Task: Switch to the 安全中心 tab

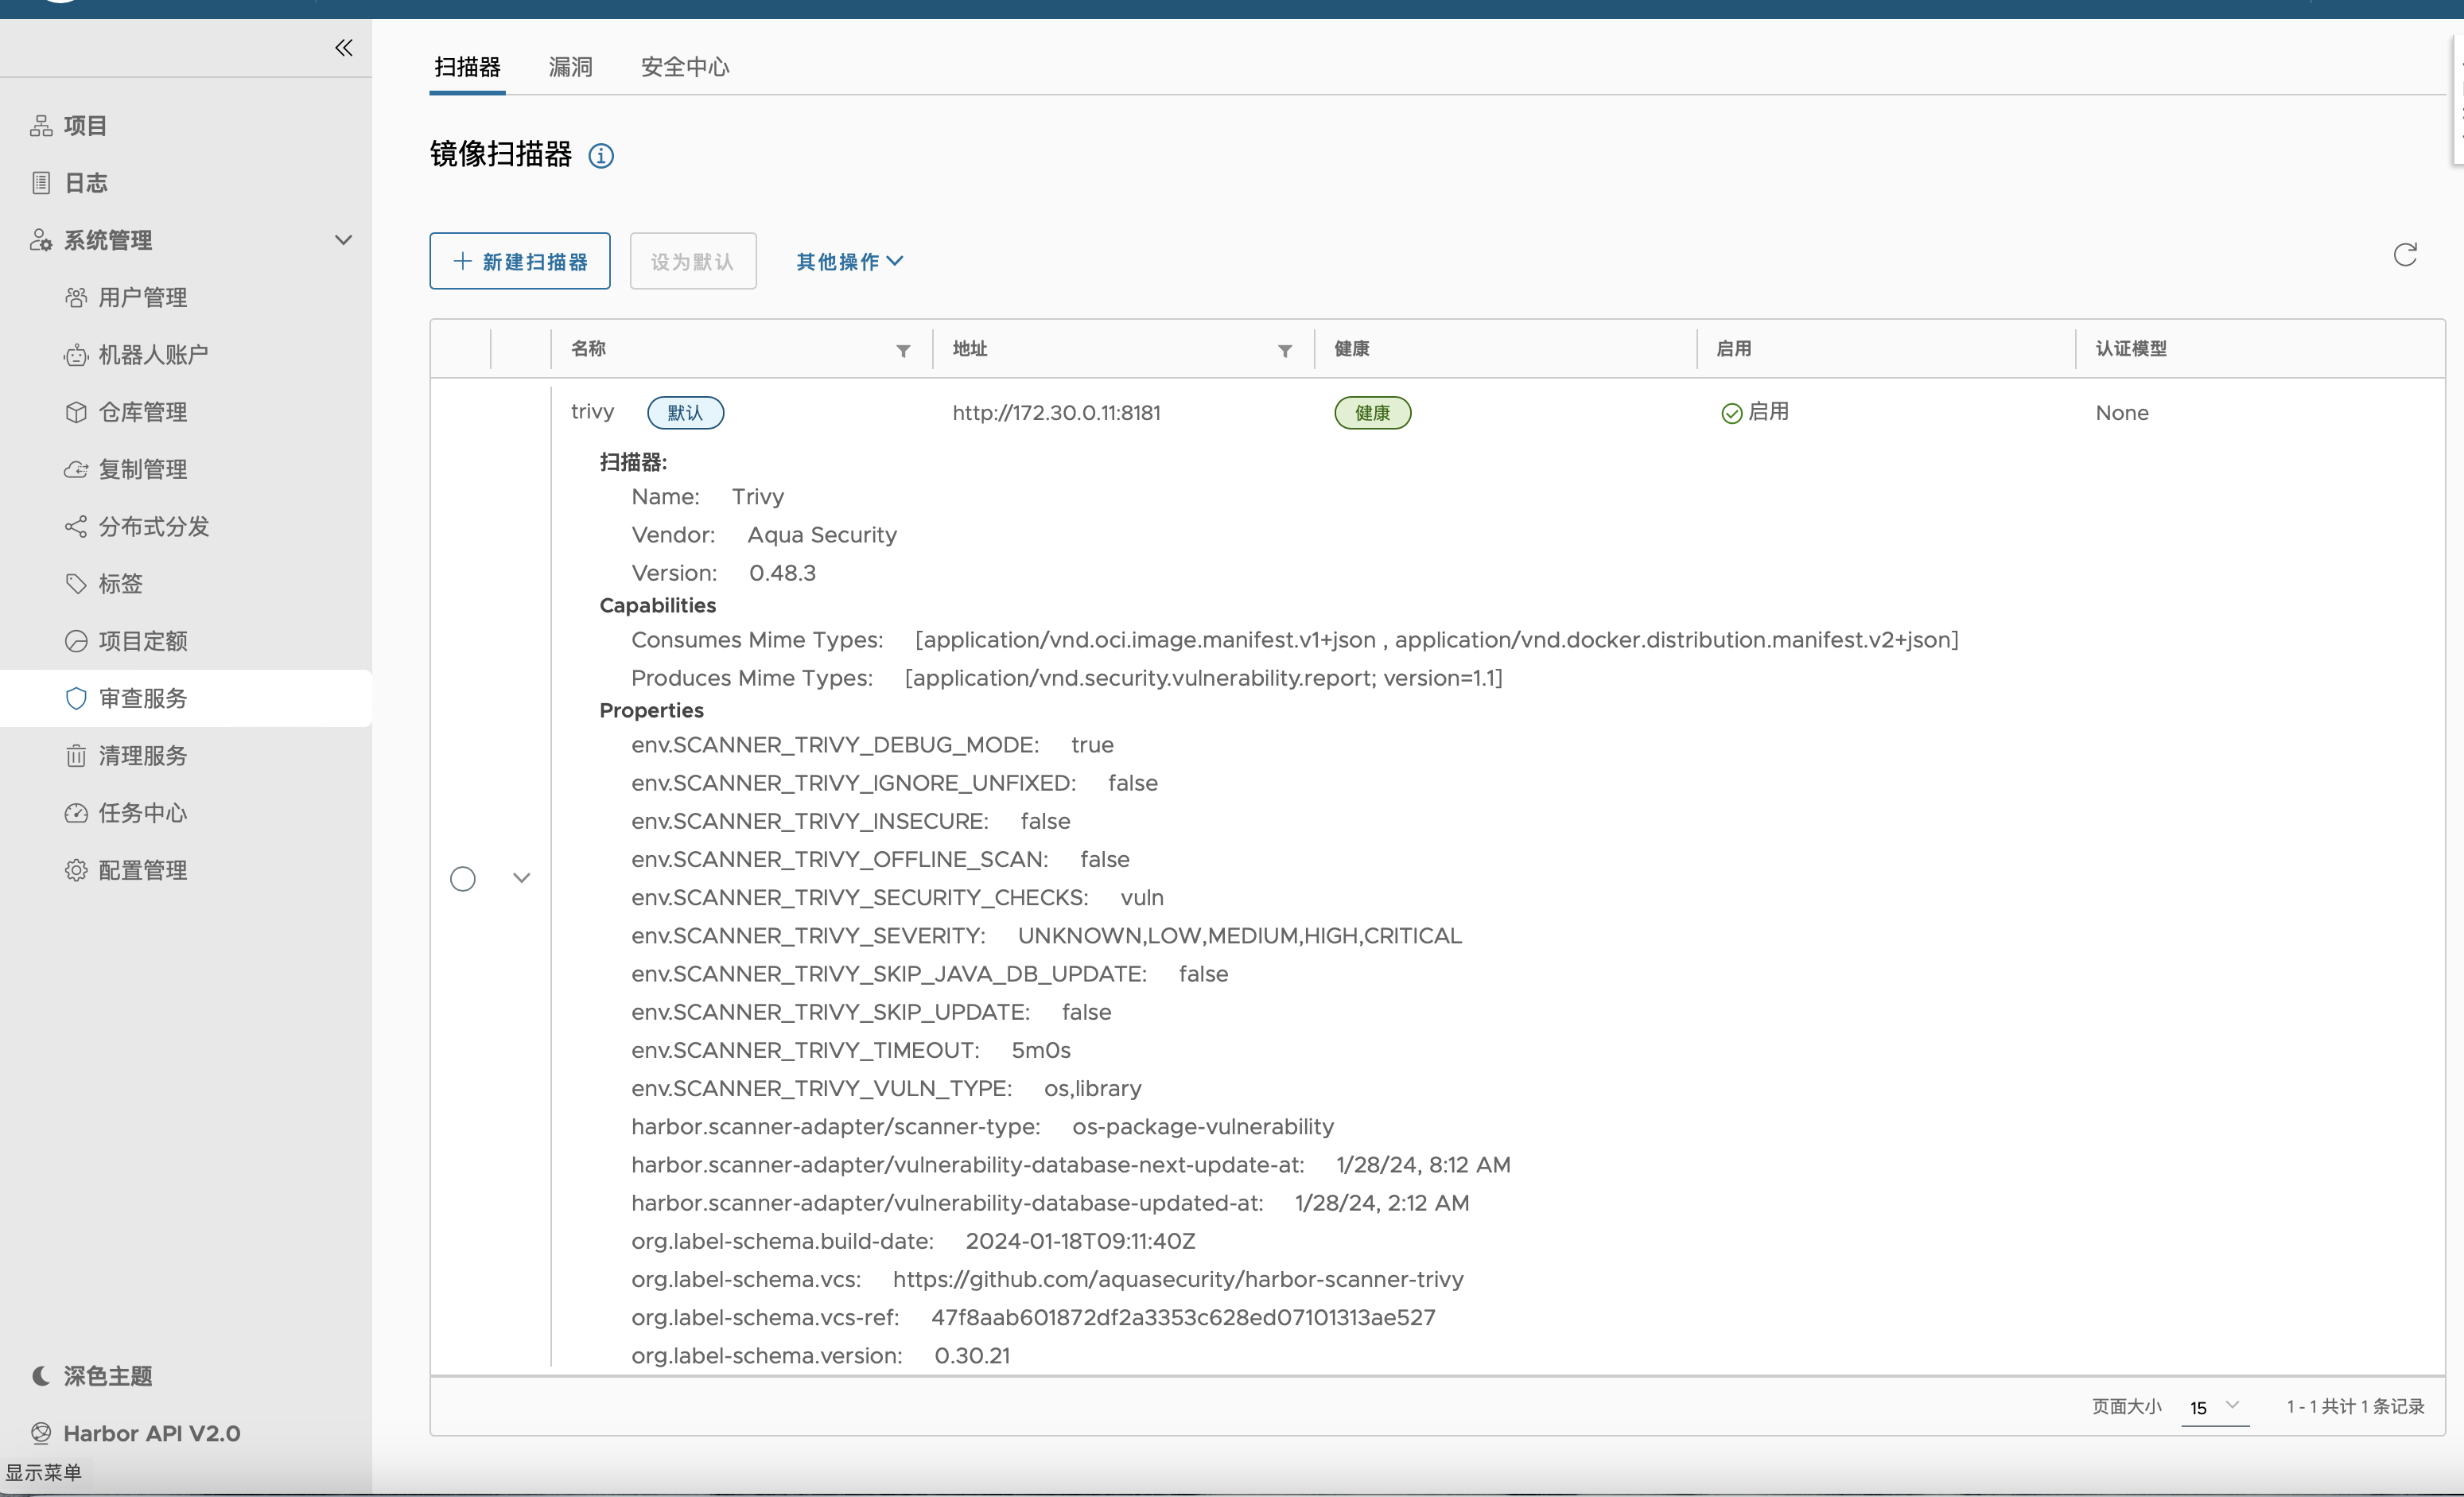Action: (x=685, y=67)
